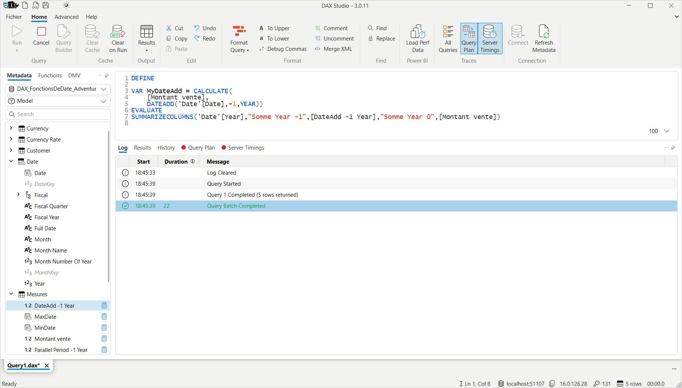This screenshot has height=388, width=682.
Task: Select the Query Batch Completed log row
Action: [x=396, y=206]
